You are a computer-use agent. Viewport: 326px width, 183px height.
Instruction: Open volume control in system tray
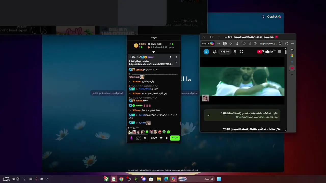coord(14,179)
